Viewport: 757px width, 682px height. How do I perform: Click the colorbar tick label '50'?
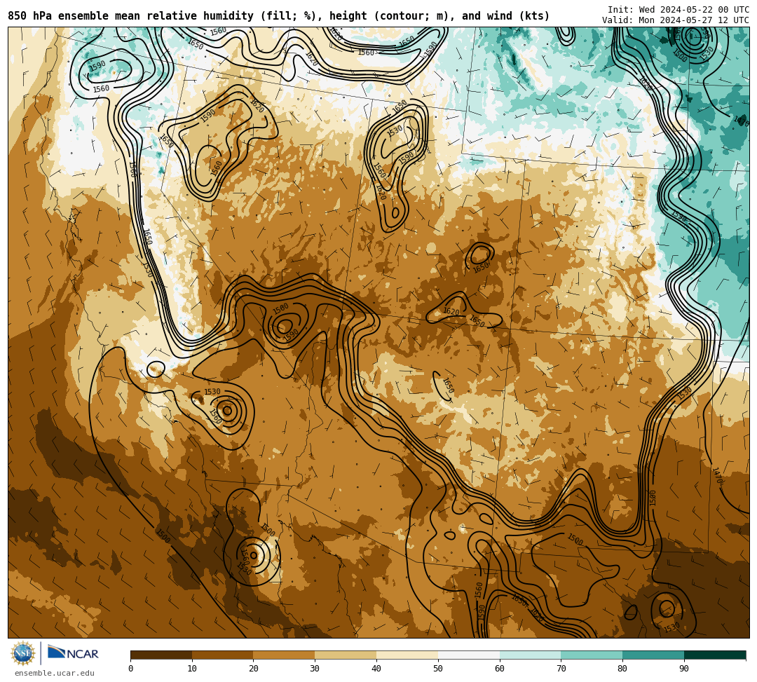[438, 669]
